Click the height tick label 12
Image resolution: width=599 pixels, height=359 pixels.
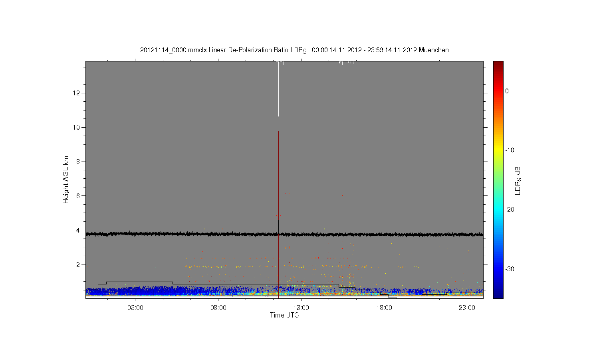[x=77, y=93]
